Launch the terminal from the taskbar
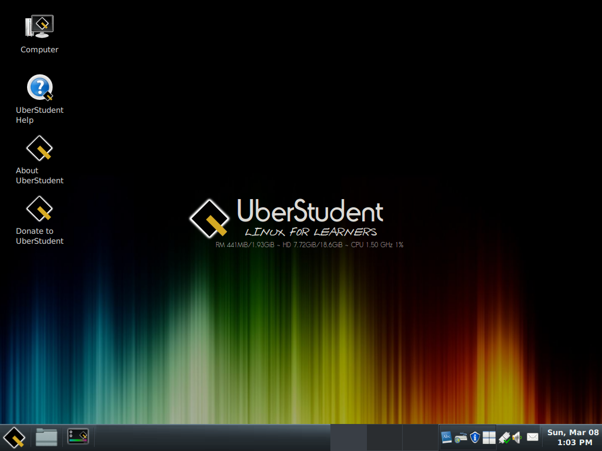The width and height of the screenshot is (602, 451). pyautogui.click(x=78, y=437)
